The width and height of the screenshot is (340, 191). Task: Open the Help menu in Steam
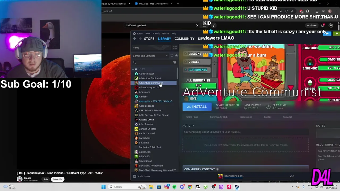point(174,34)
